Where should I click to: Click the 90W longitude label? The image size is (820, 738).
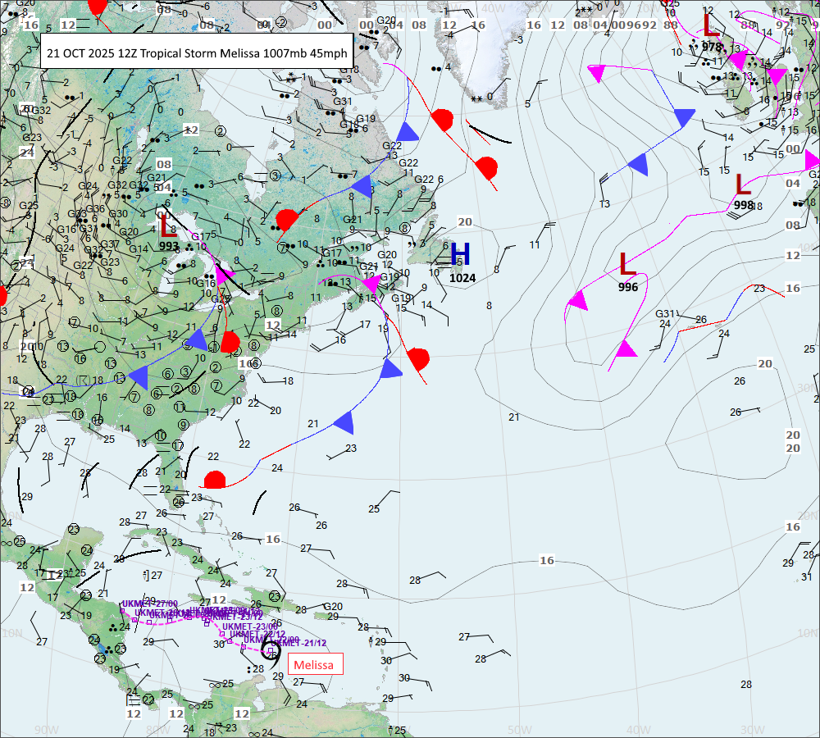47,730
